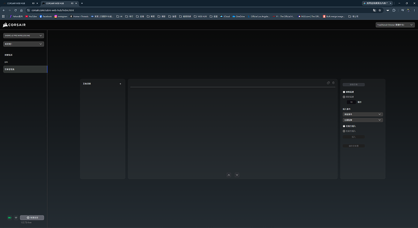418x228 pixels.
Task: Click the device settings button with gear icon
Action: 32,218
